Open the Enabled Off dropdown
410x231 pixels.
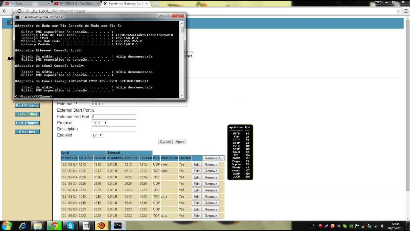[x=97, y=135]
